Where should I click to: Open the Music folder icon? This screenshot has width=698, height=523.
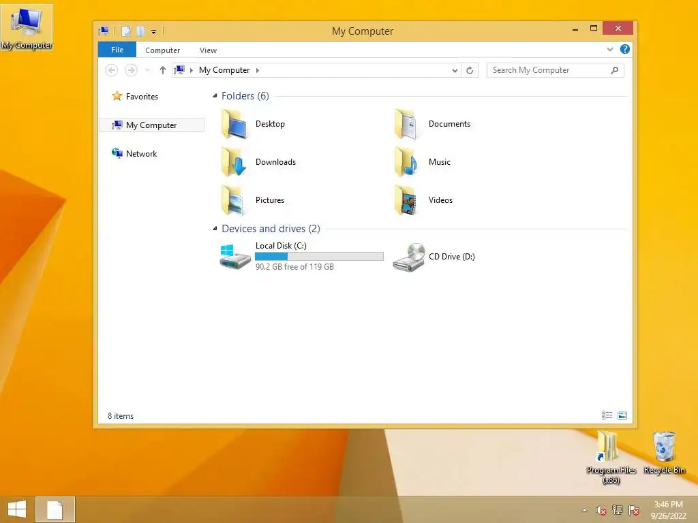point(406,162)
